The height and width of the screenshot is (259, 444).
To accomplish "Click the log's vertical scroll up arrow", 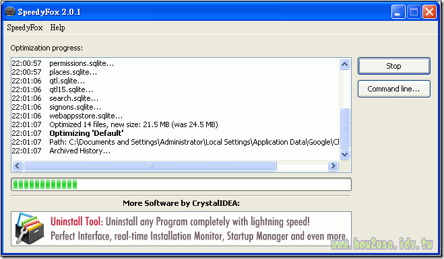I will [x=344, y=65].
